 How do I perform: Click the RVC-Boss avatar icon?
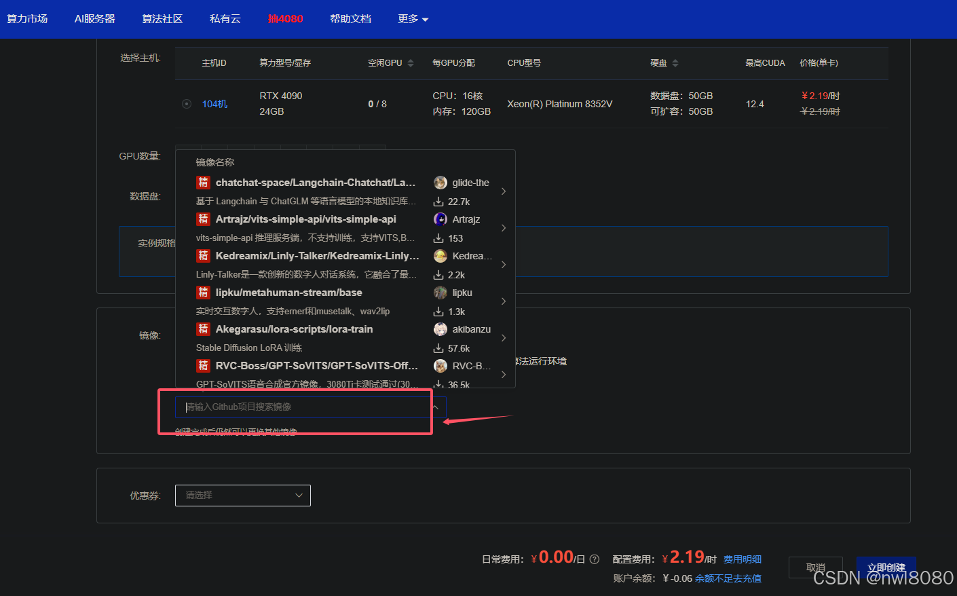(x=440, y=365)
